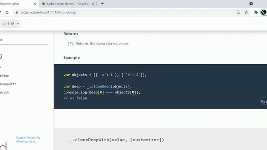Viewport: 267px width, 150px height.
Task: Switch to the Lodash tester (forked) tab
Action: [x=68, y=4]
